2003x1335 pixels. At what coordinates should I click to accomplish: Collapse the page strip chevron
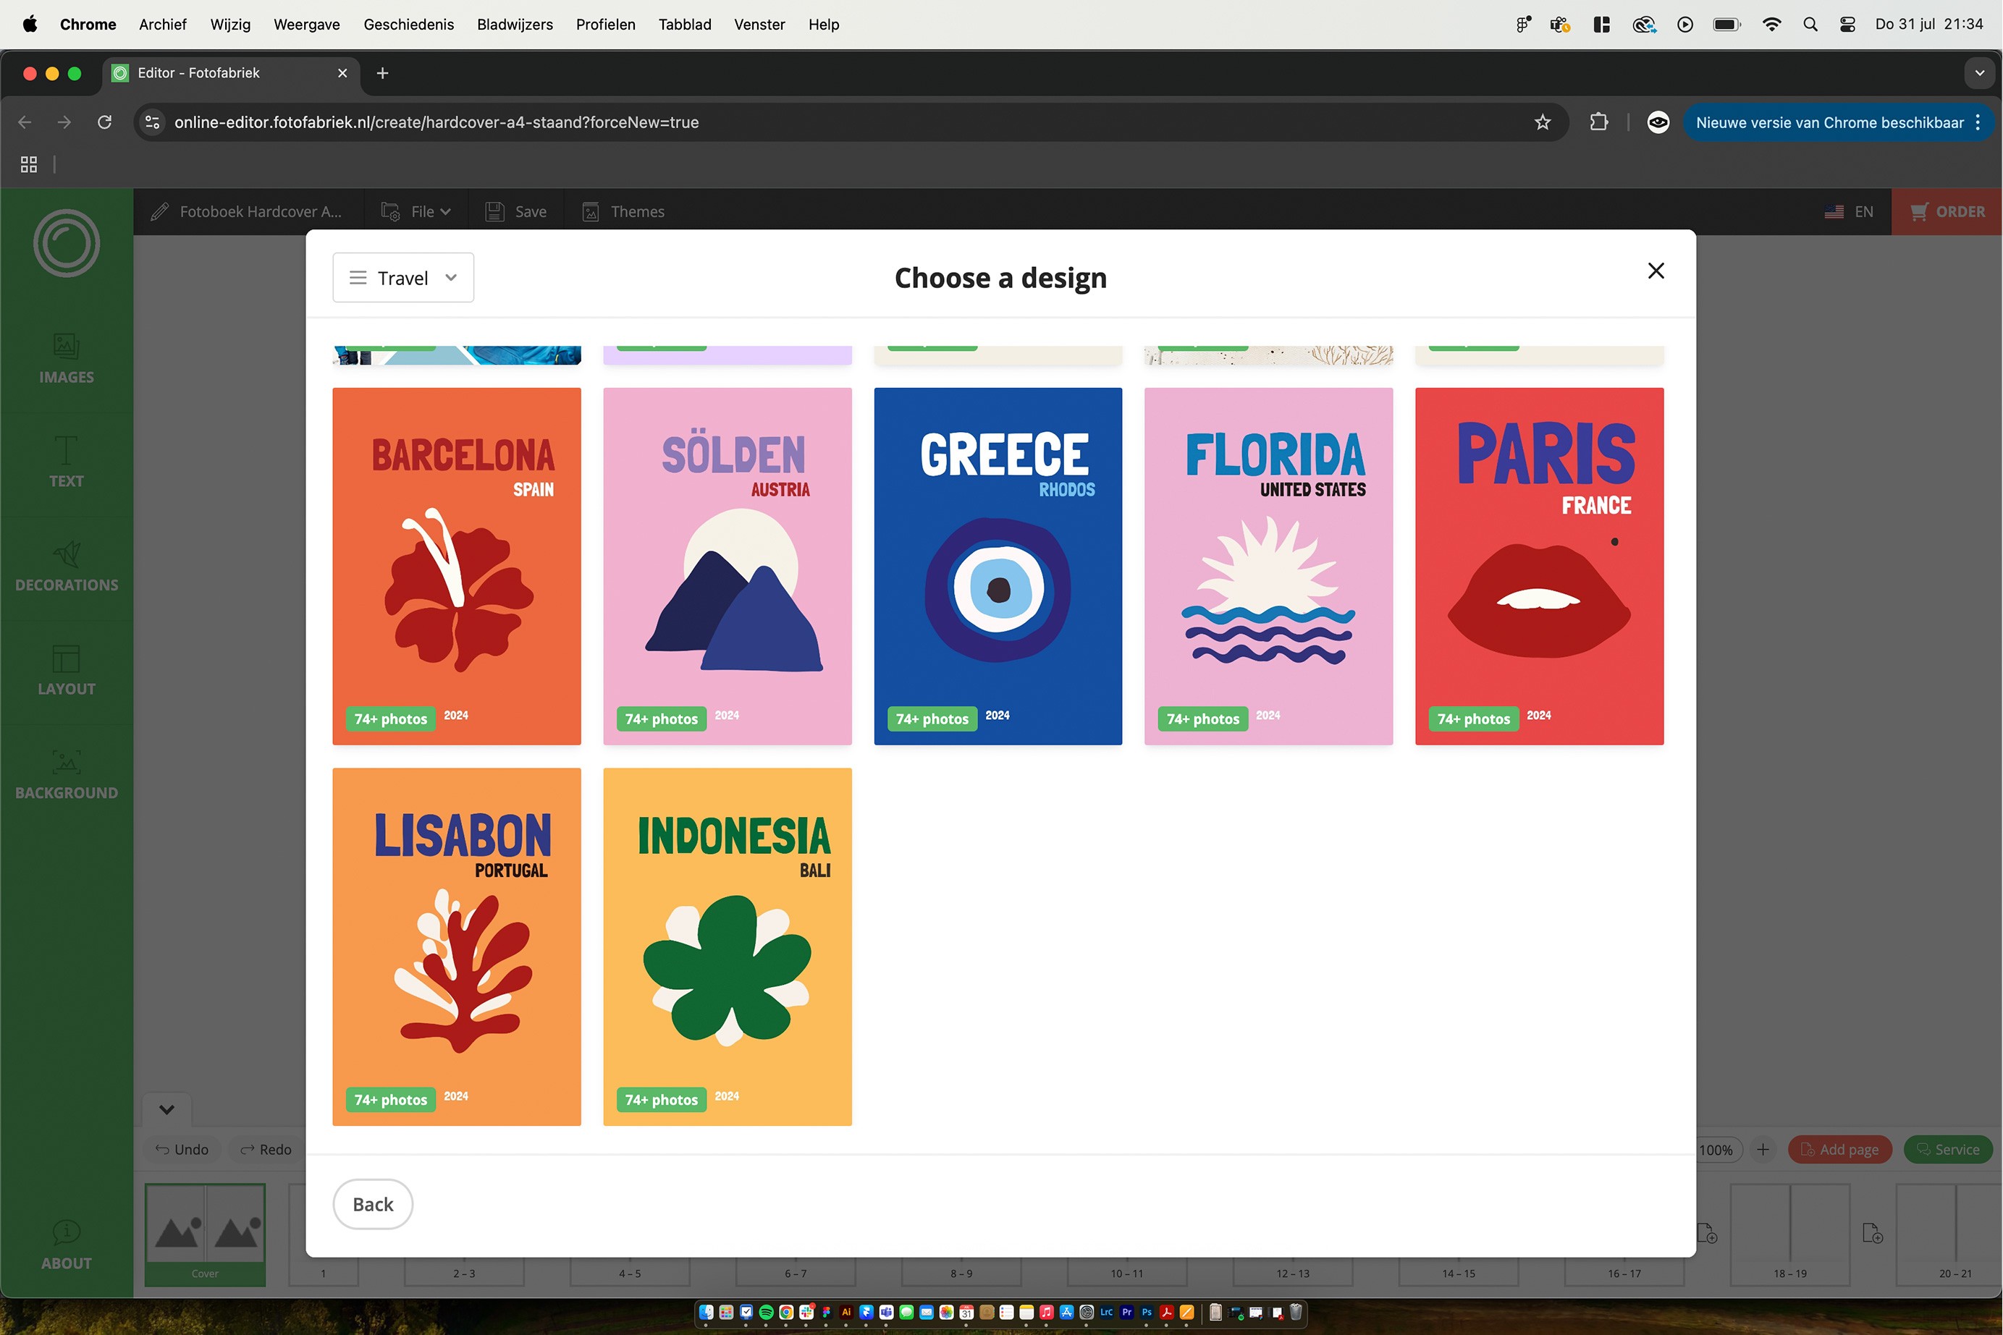[167, 1109]
